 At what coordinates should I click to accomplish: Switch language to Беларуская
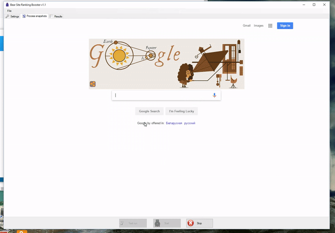pyautogui.click(x=174, y=123)
